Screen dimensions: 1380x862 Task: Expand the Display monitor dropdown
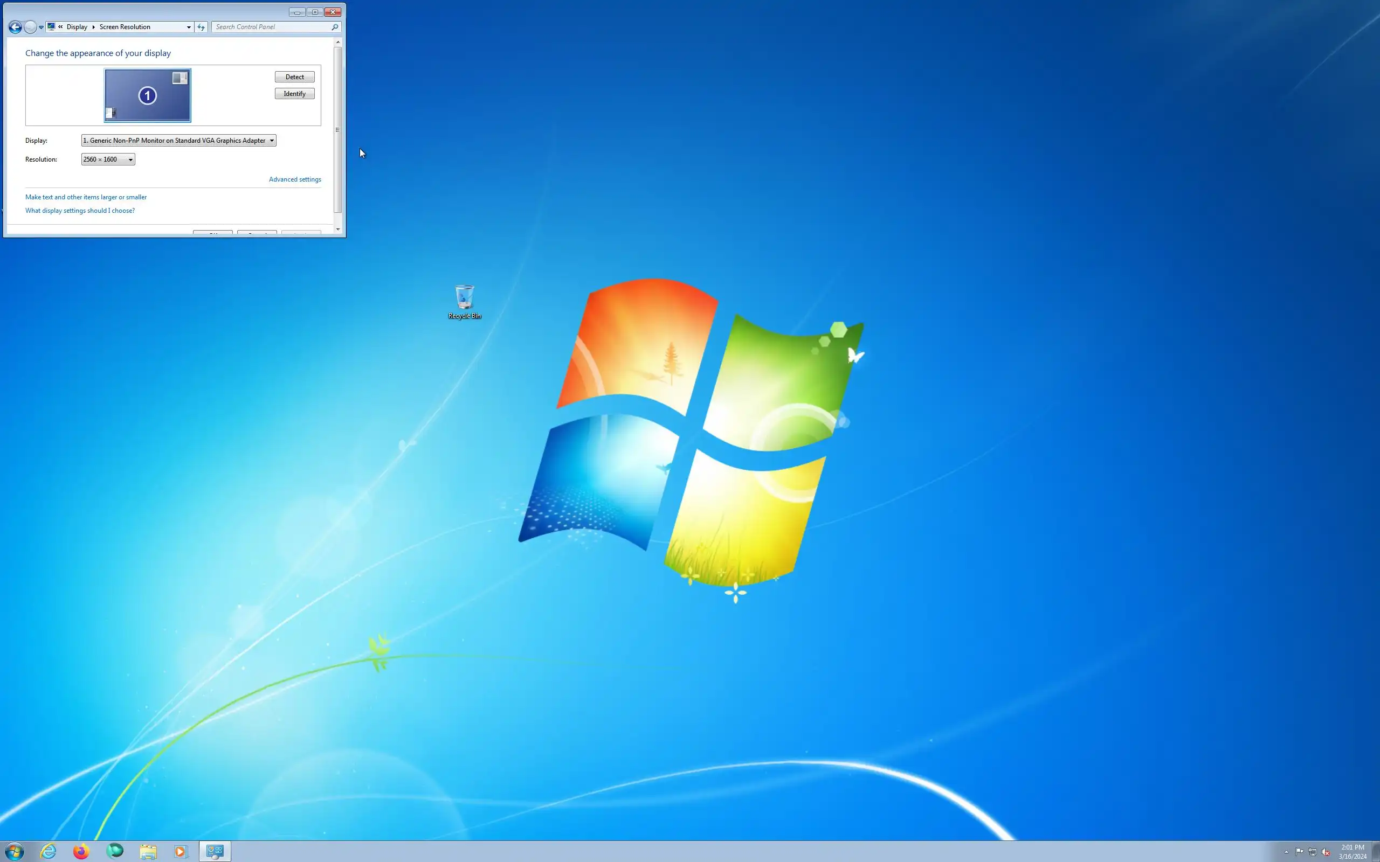point(178,140)
